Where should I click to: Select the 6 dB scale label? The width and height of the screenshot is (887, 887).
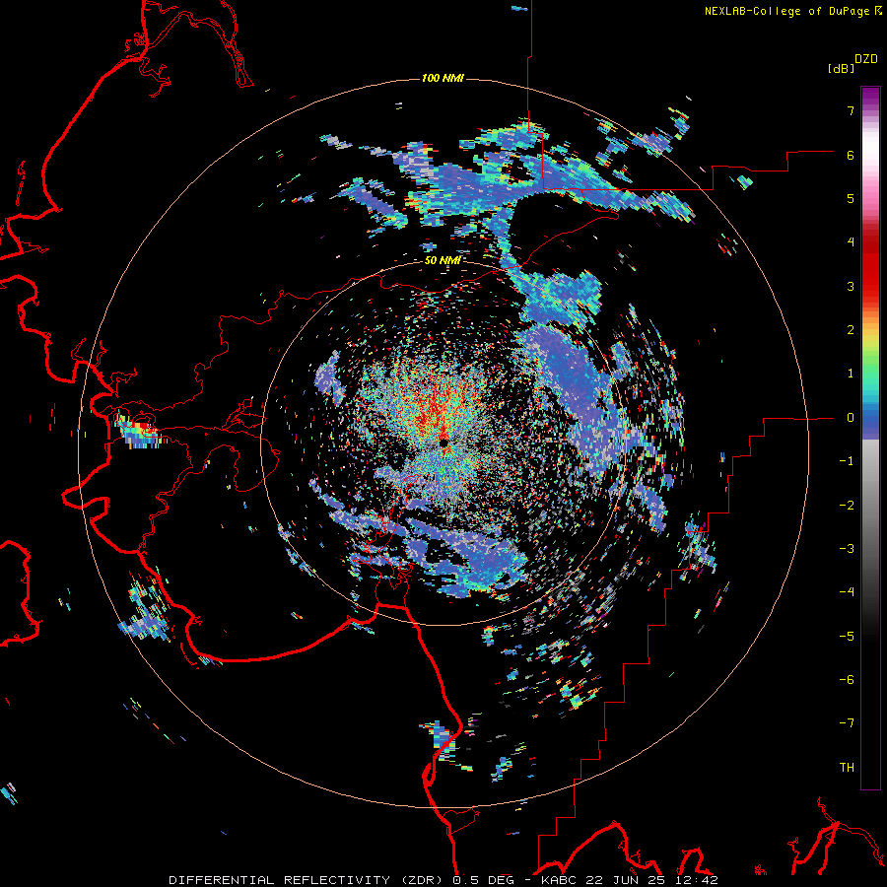[x=851, y=155]
